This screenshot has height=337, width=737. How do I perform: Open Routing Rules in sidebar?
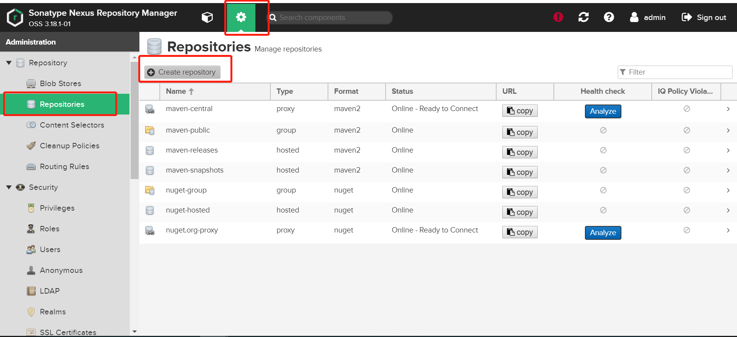point(65,166)
